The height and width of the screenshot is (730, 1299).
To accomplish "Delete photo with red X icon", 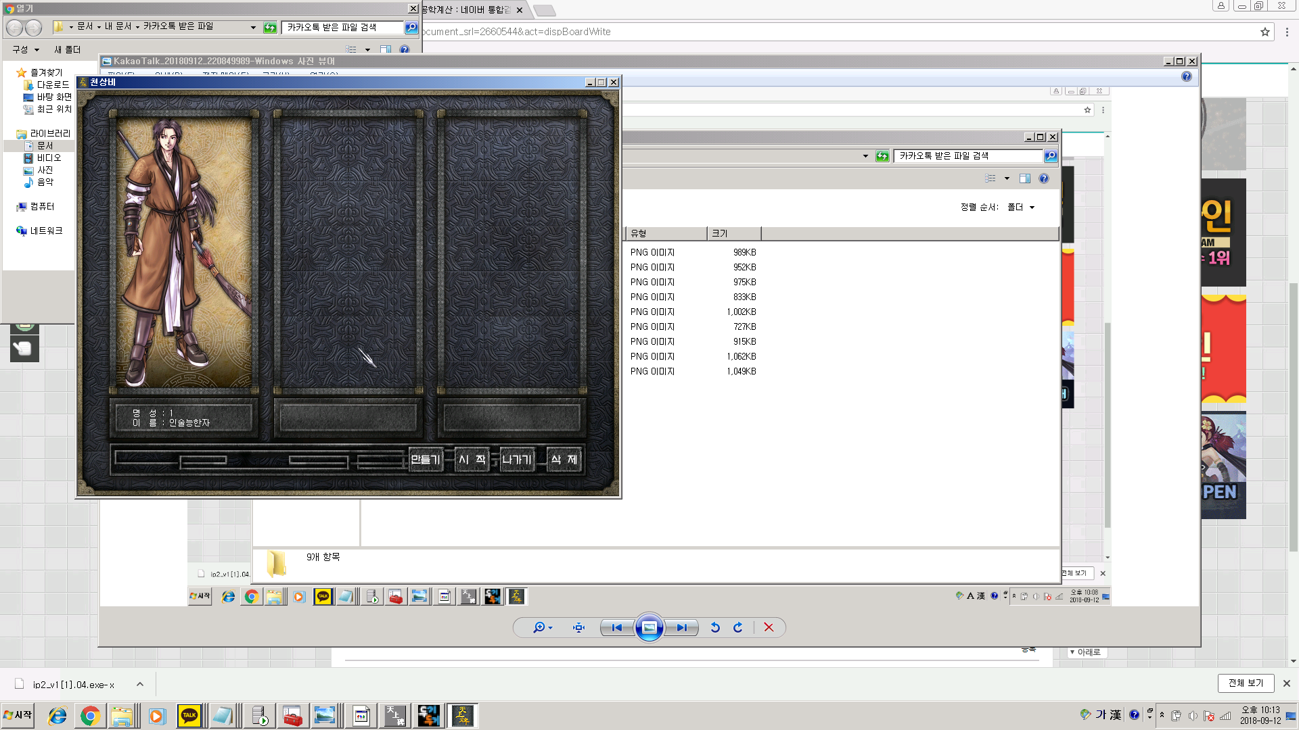I will point(769,627).
